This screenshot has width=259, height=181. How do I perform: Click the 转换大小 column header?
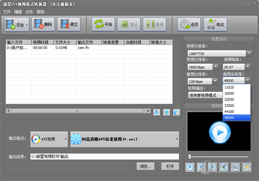click(x=161, y=42)
